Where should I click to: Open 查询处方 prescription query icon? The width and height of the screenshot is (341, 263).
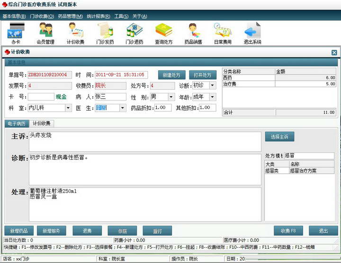pyautogui.click(x=164, y=33)
